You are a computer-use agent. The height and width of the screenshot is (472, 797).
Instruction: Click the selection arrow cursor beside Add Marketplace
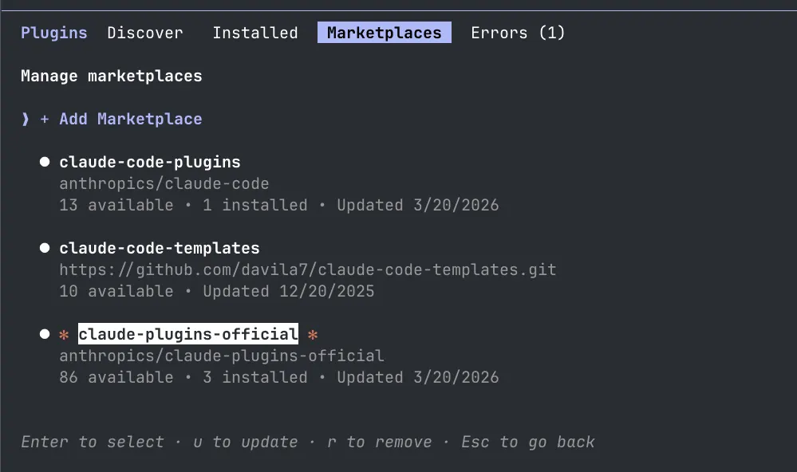click(26, 119)
